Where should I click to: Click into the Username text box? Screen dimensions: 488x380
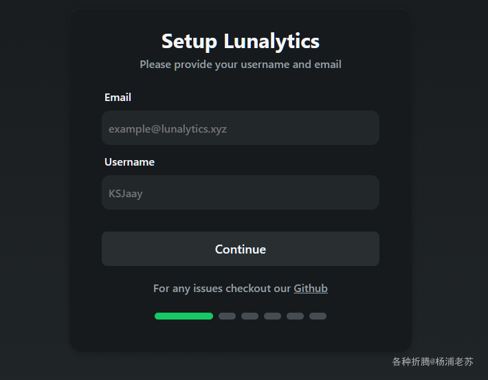(241, 192)
